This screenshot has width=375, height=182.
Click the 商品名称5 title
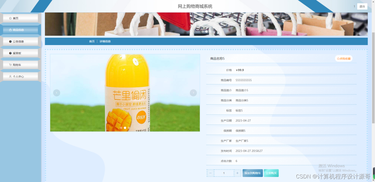217,59
